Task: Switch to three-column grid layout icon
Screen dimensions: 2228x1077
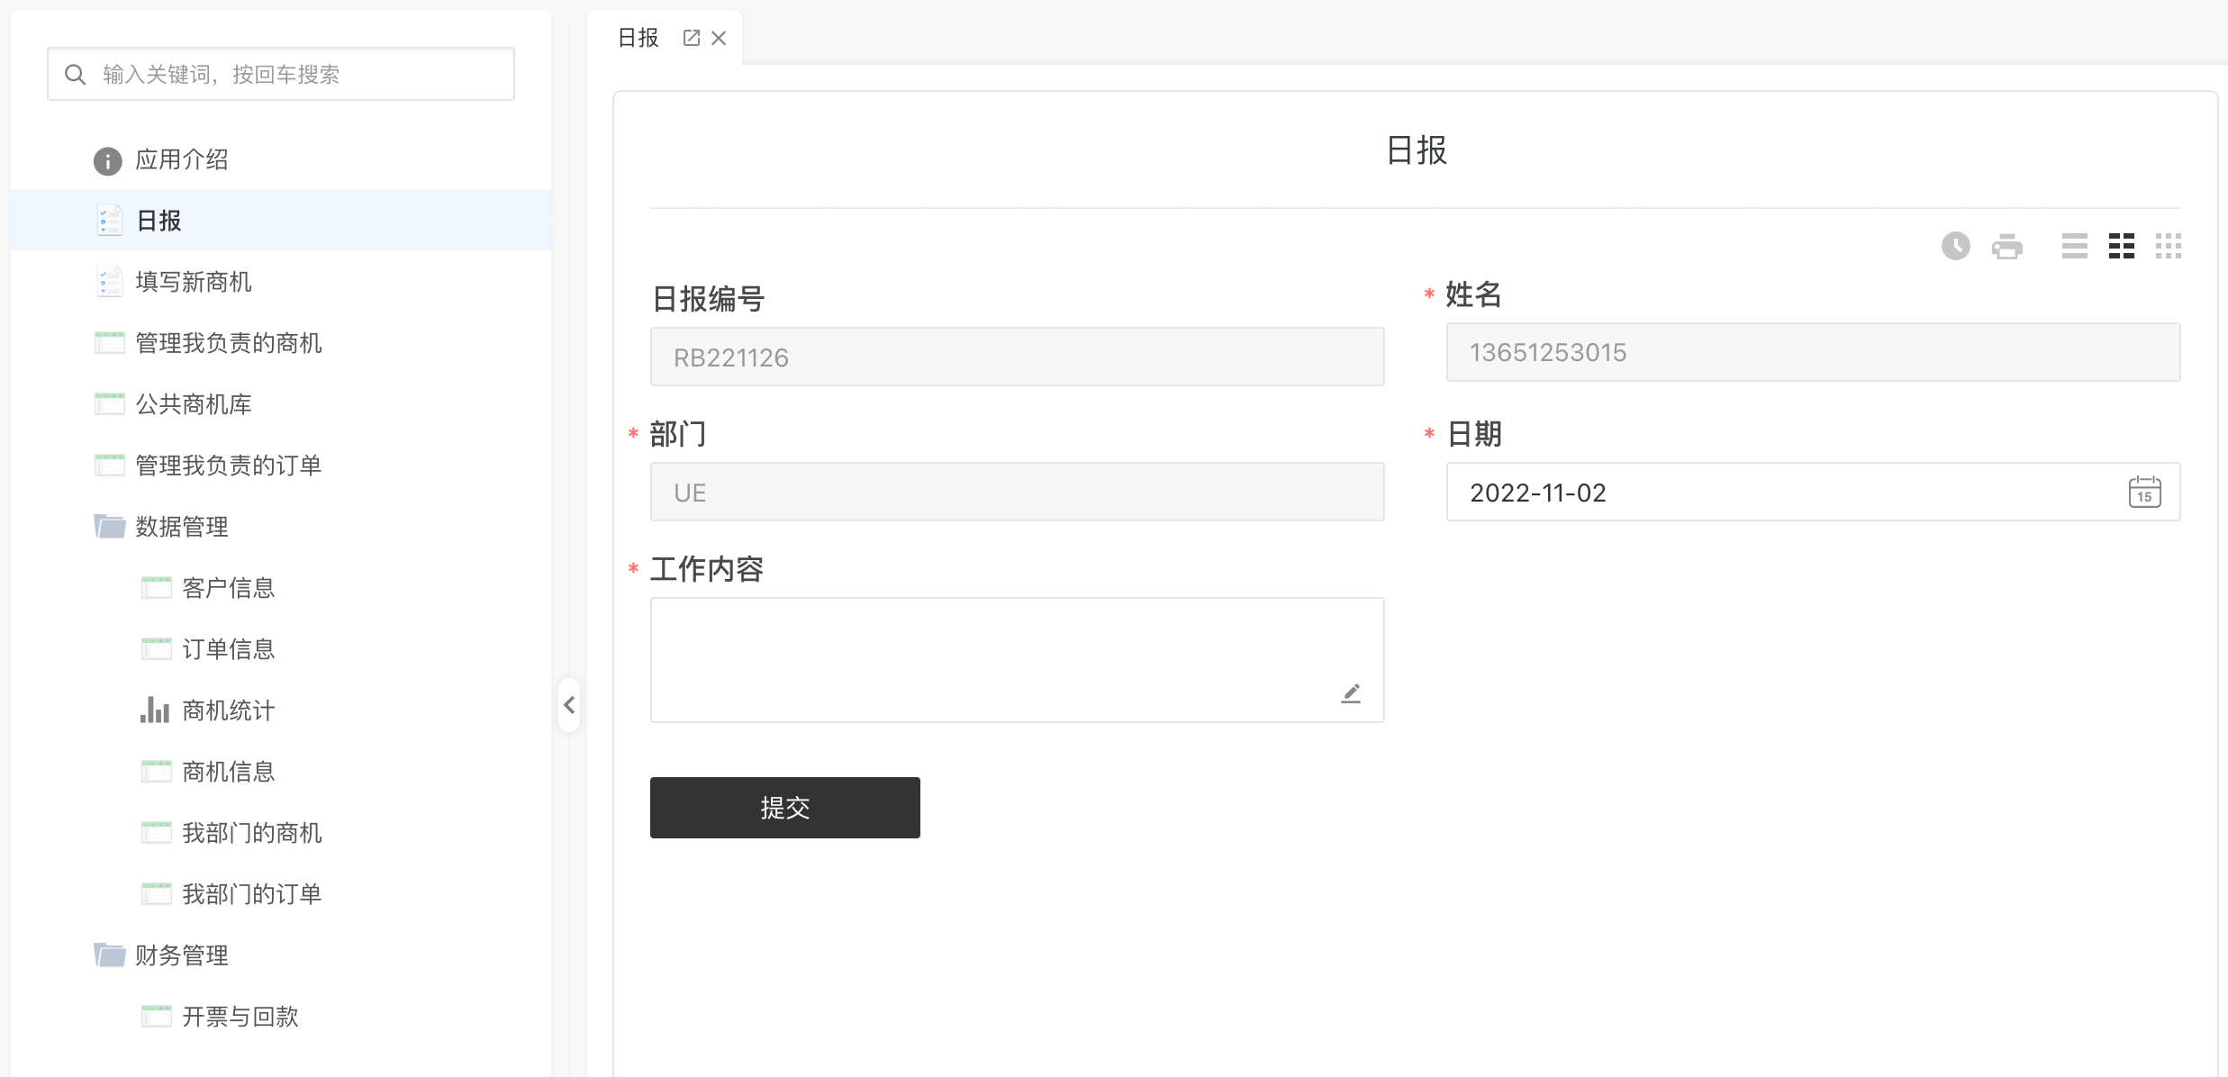Action: click(x=2168, y=246)
